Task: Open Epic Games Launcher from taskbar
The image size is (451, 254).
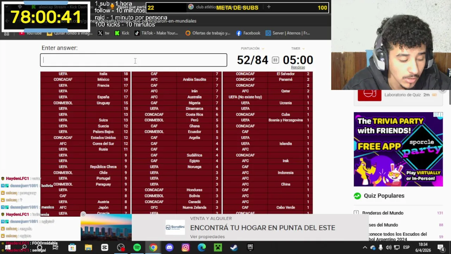Action: coord(250,248)
